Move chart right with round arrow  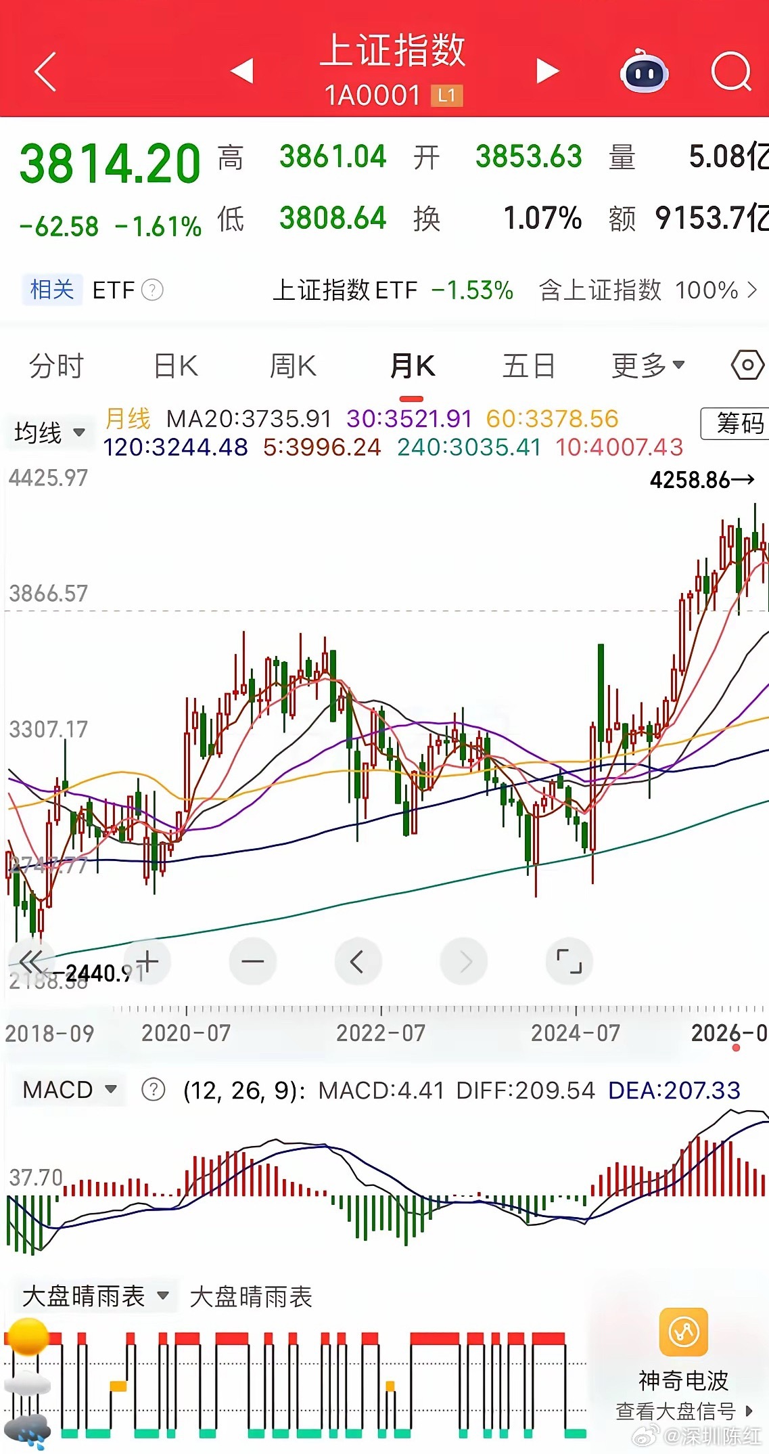click(x=464, y=961)
